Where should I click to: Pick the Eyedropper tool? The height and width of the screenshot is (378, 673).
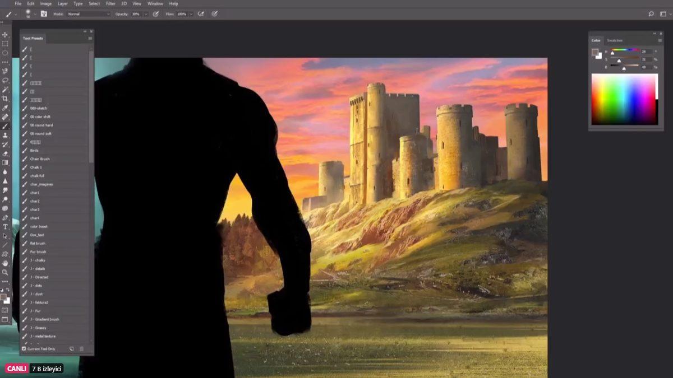(x=5, y=108)
